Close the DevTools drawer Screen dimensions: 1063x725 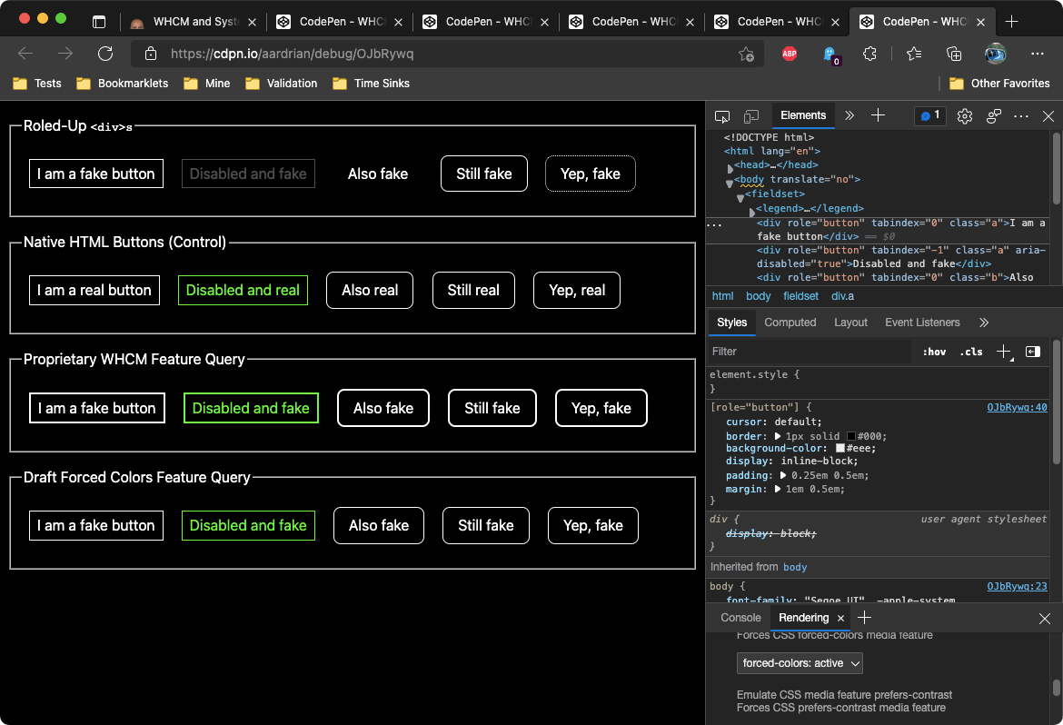(x=1045, y=619)
